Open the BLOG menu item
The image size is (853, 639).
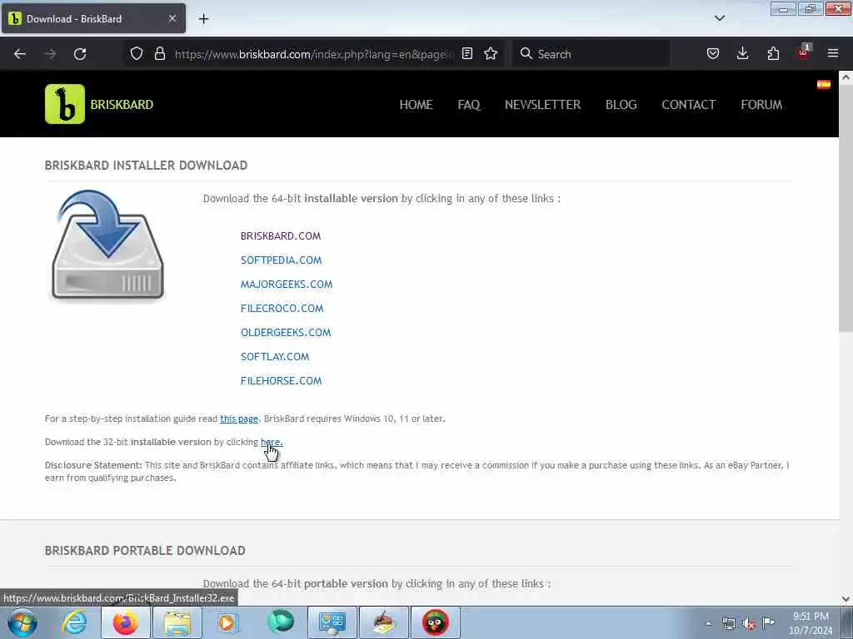point(621,104)
